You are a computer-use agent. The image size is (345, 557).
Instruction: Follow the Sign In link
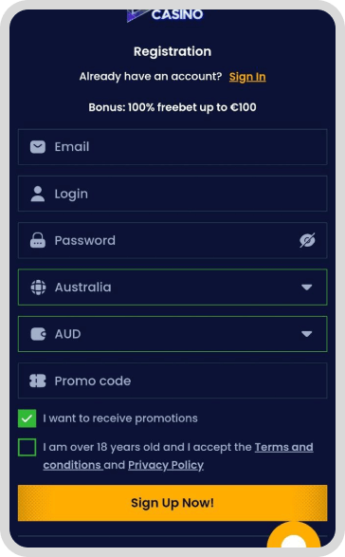click(247, 77)
